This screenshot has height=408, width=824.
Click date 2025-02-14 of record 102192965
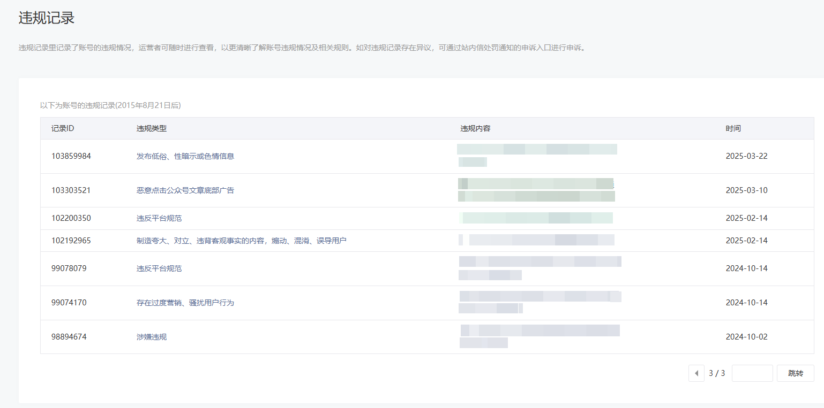click(747, 241)
